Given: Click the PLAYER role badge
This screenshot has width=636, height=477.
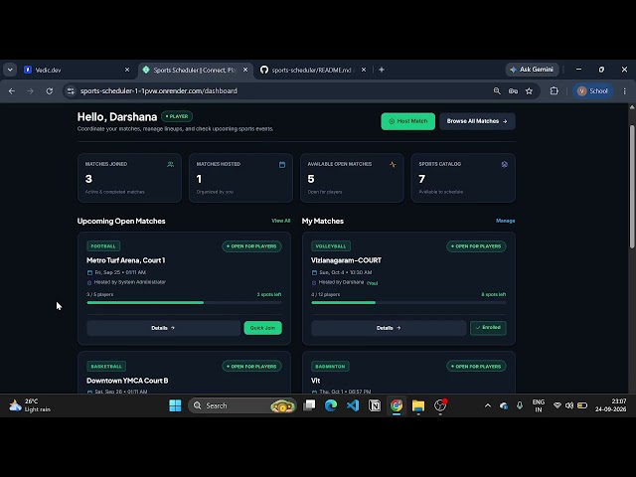Looking at the screenshot, I should tap(177, 116).
